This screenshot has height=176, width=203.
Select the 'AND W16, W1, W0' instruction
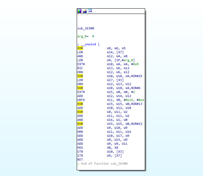[102, 120]
